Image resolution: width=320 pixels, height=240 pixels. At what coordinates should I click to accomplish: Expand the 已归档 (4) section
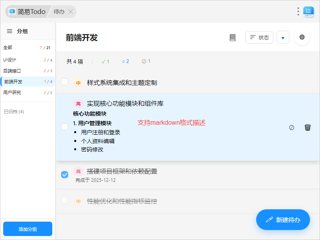coord(14,112)
